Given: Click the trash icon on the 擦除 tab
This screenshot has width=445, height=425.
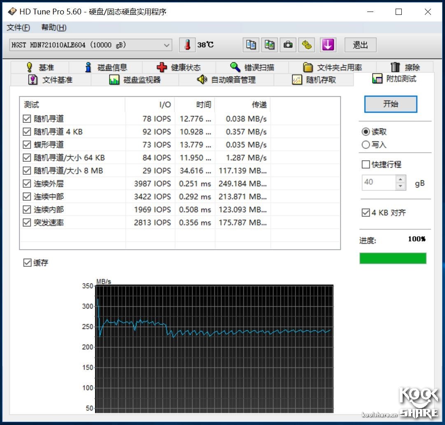Looking at the screenshot, I should click(395, 67).
